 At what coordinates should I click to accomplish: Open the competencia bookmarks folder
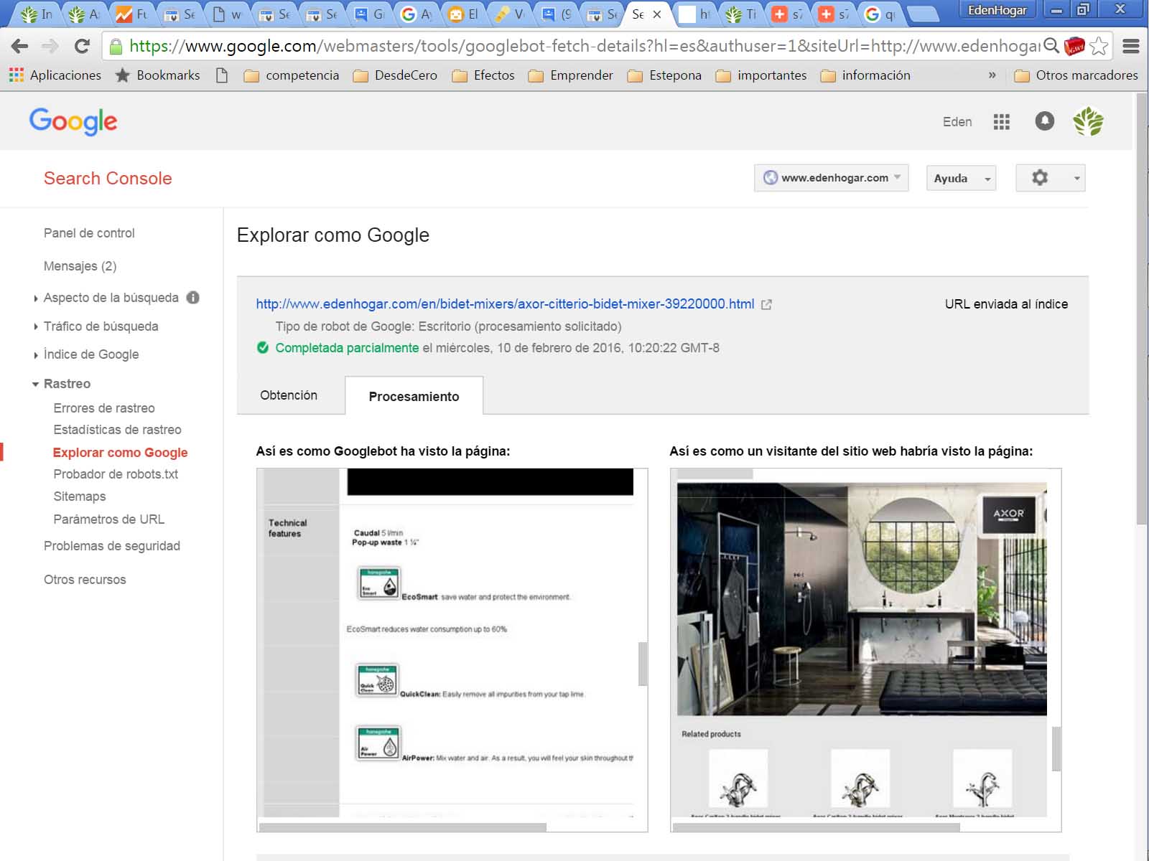pyautogui.click(x=292, y=75)
